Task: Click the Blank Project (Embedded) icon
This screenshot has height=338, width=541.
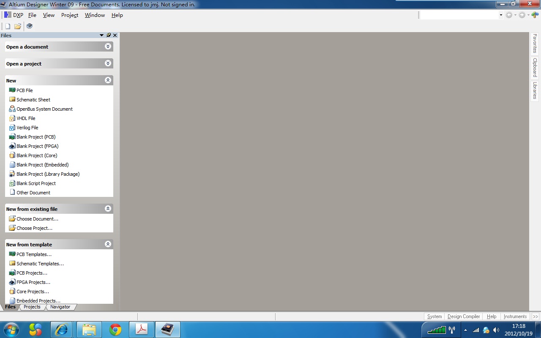Action: point(12,164)
